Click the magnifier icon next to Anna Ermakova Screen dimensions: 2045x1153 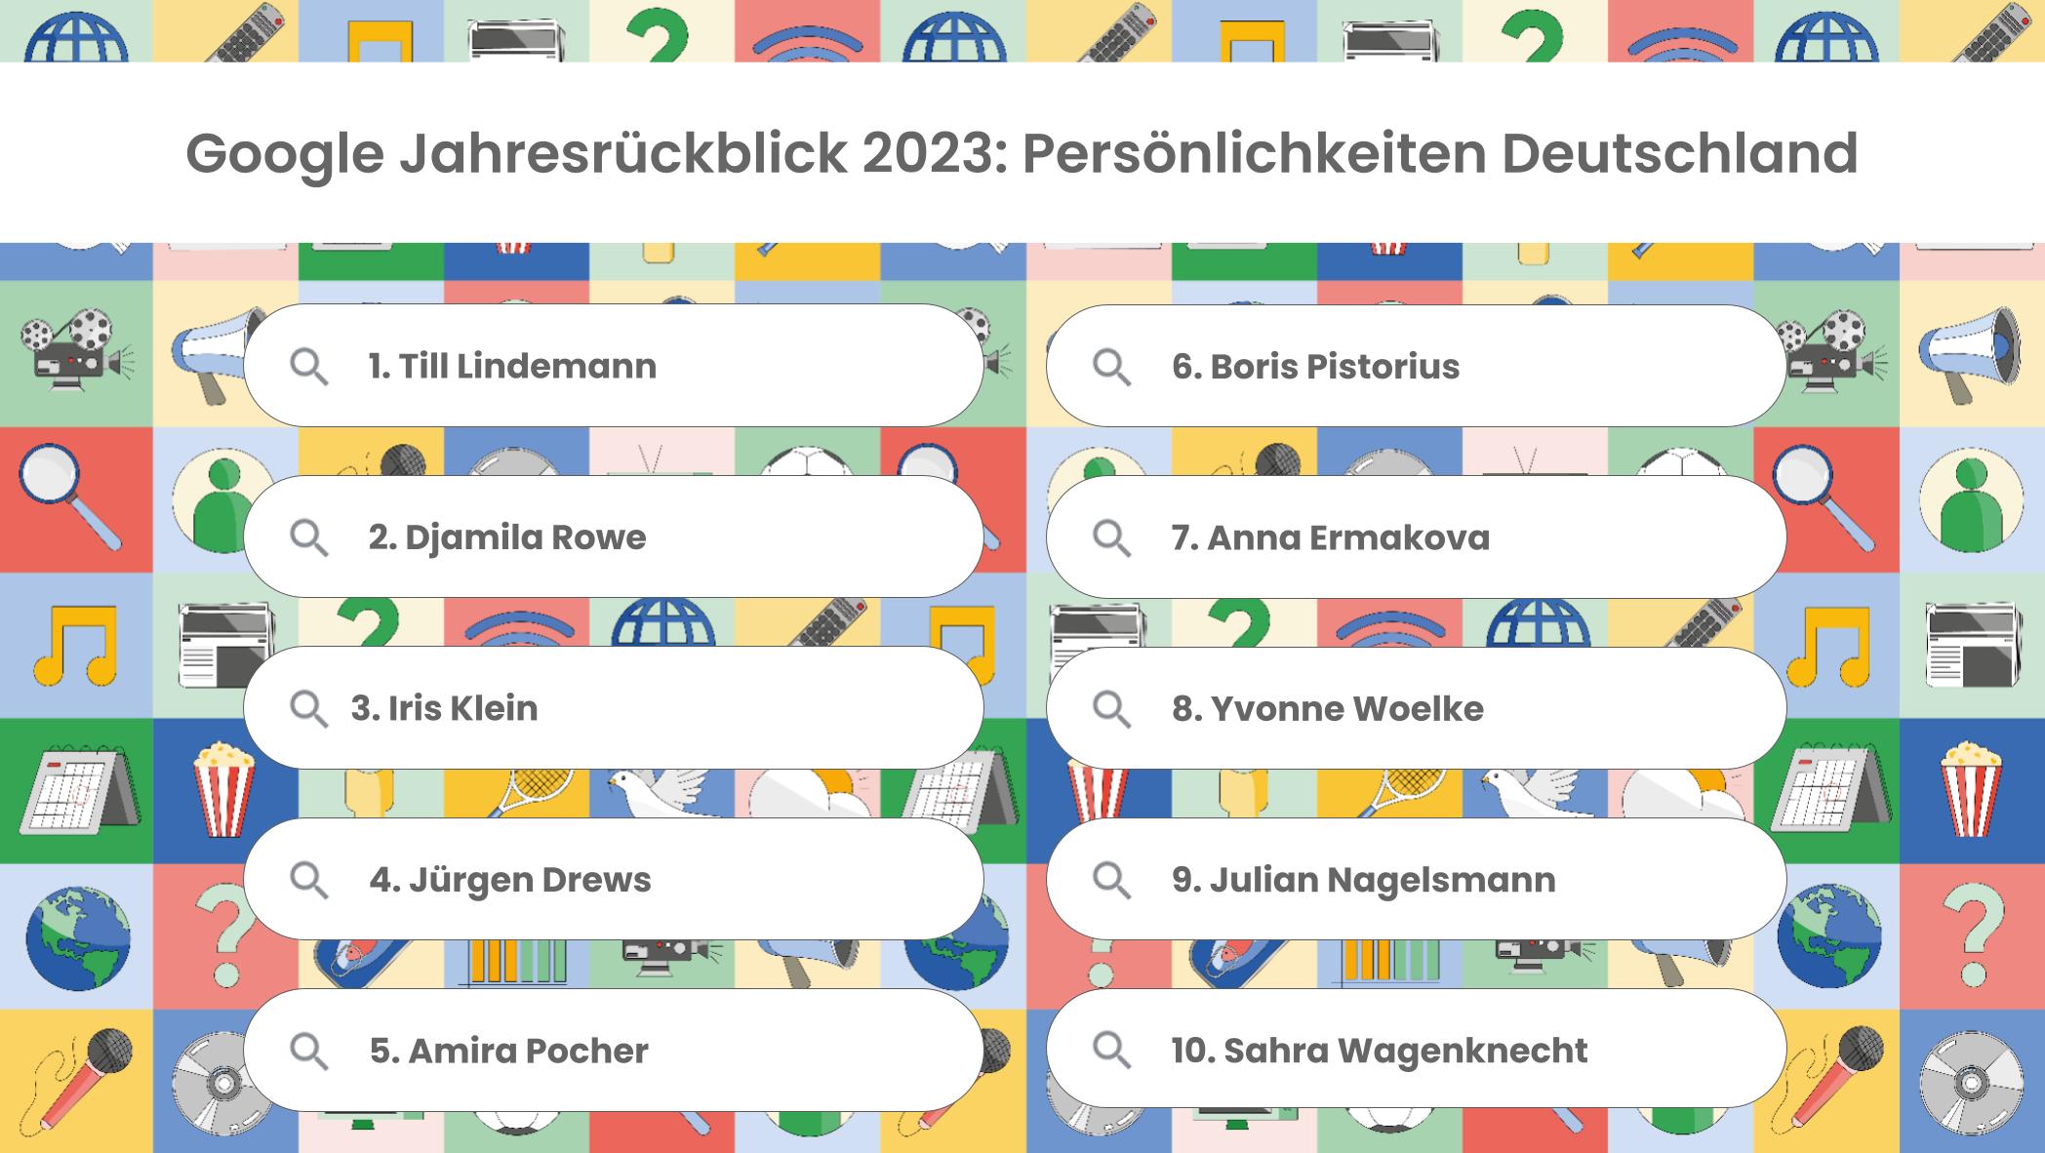1111,537
